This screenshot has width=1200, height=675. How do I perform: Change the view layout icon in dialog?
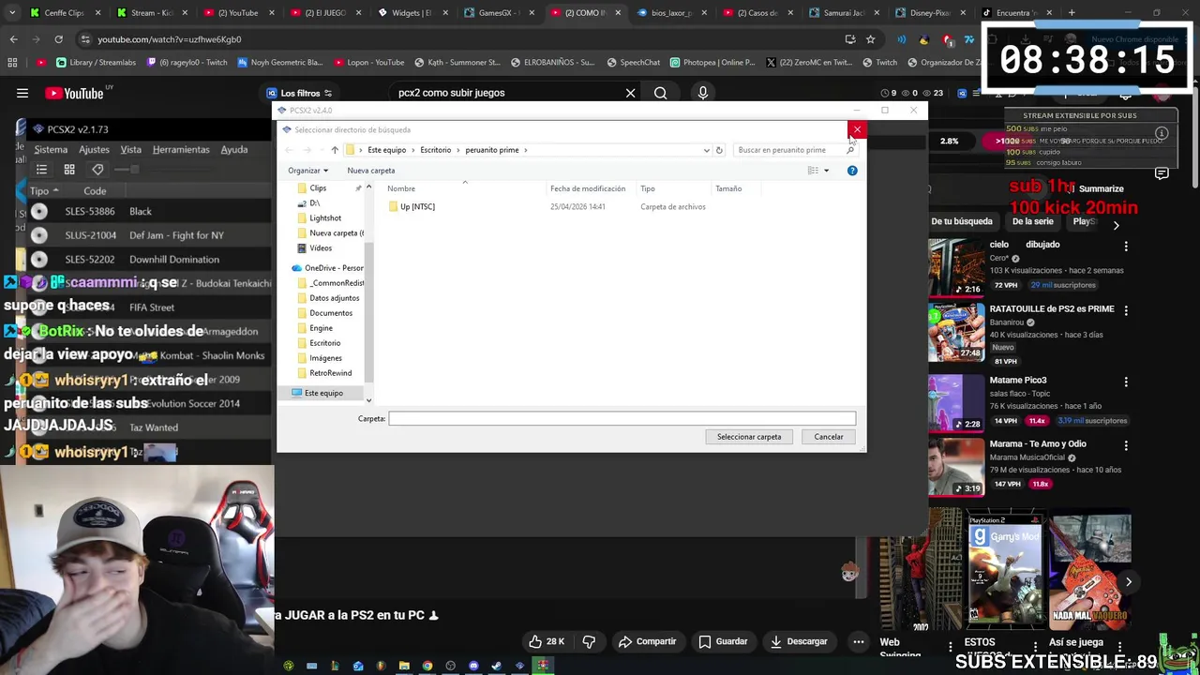click(x=814, y=171)
